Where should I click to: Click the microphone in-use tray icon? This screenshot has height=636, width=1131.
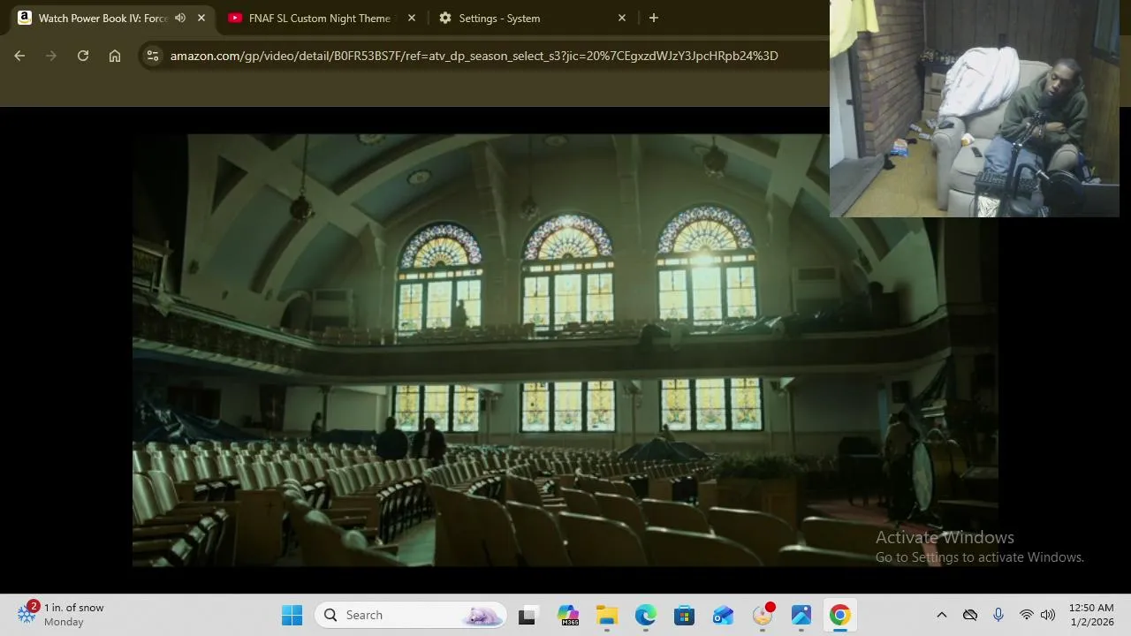pyautogui.click(x=998, y=615)
